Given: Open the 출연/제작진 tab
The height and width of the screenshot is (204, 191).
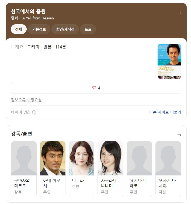Looking at the screenshot, I should pos(65,29).
